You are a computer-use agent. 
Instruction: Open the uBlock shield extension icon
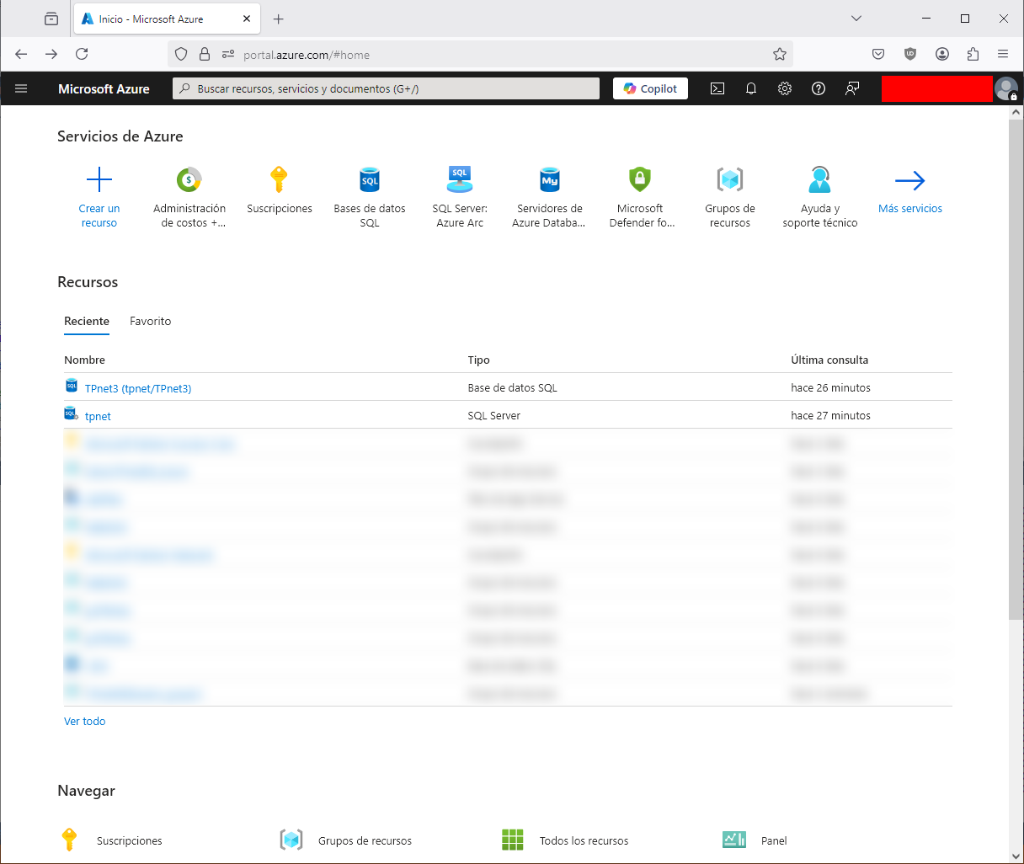pyautogui.click(x=910, y=54)
